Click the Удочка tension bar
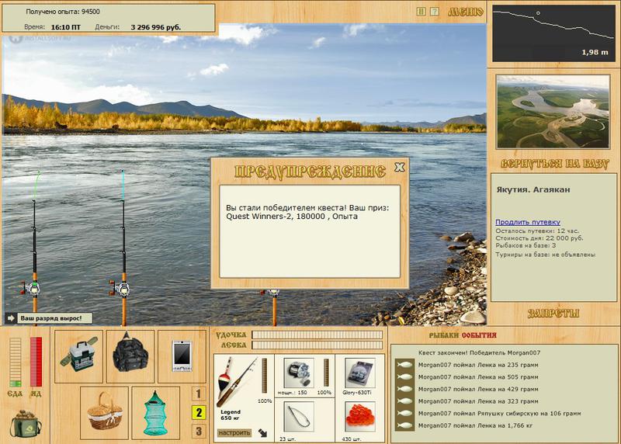Viewport: 621px width, 444px height. click(317, 335)
